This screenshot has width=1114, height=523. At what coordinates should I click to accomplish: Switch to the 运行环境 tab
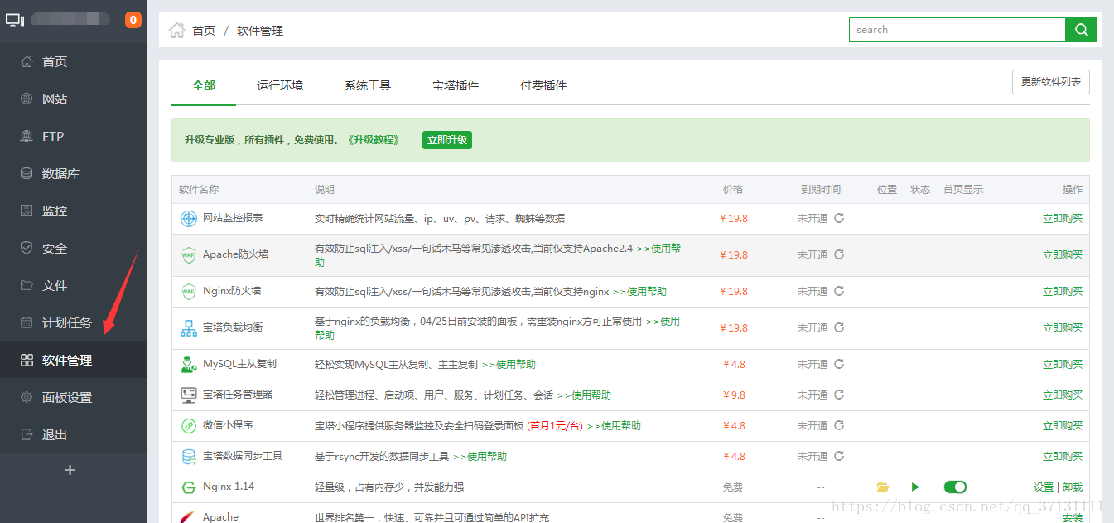(280, 85)
